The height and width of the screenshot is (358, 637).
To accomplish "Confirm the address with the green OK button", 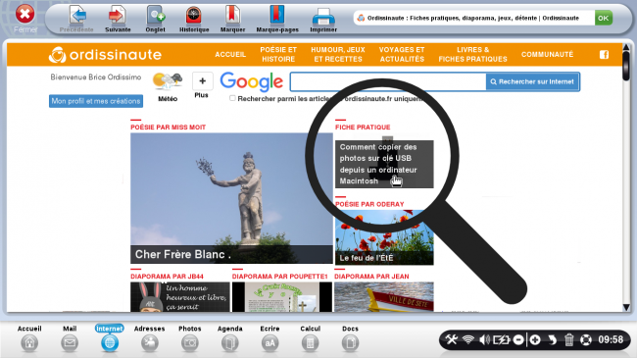I will (604, 18).
